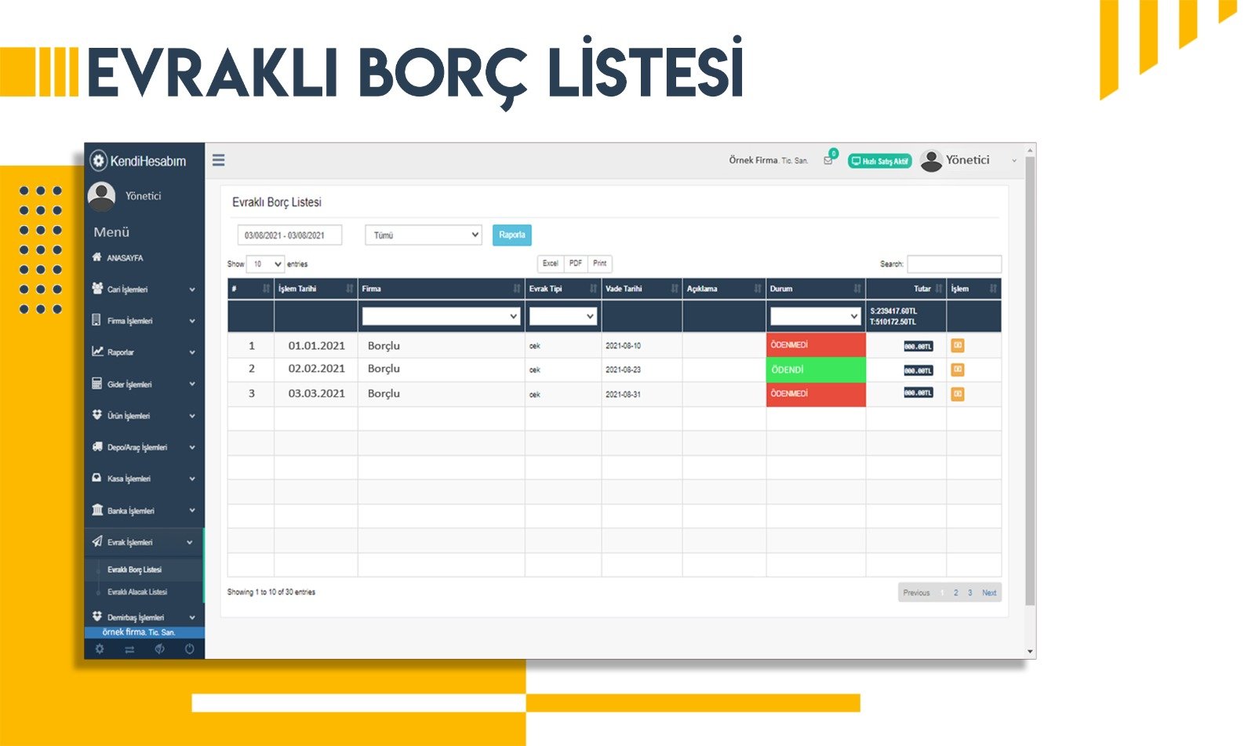
Task: Click the power logout icon in sidebar footer
Action: tap(189, 649)
